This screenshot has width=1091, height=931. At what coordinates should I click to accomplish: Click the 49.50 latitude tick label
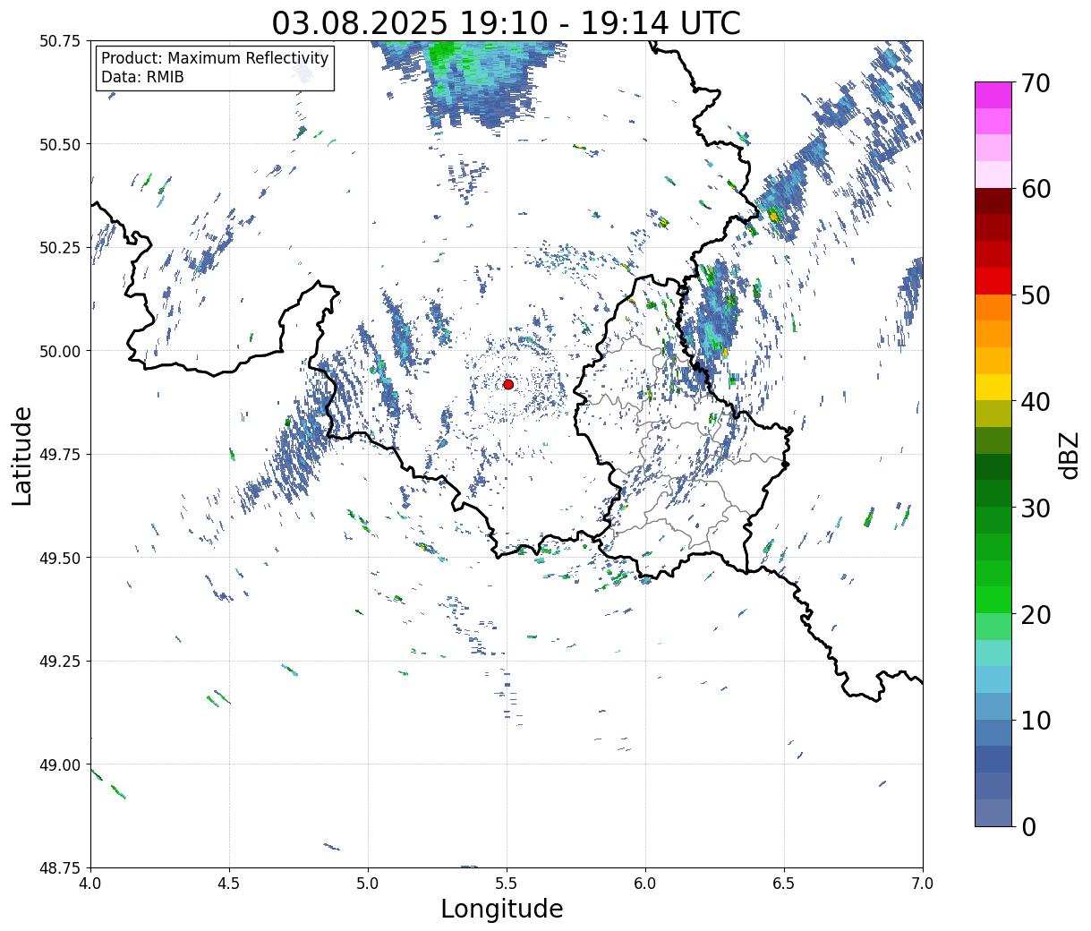pos(59,558)
